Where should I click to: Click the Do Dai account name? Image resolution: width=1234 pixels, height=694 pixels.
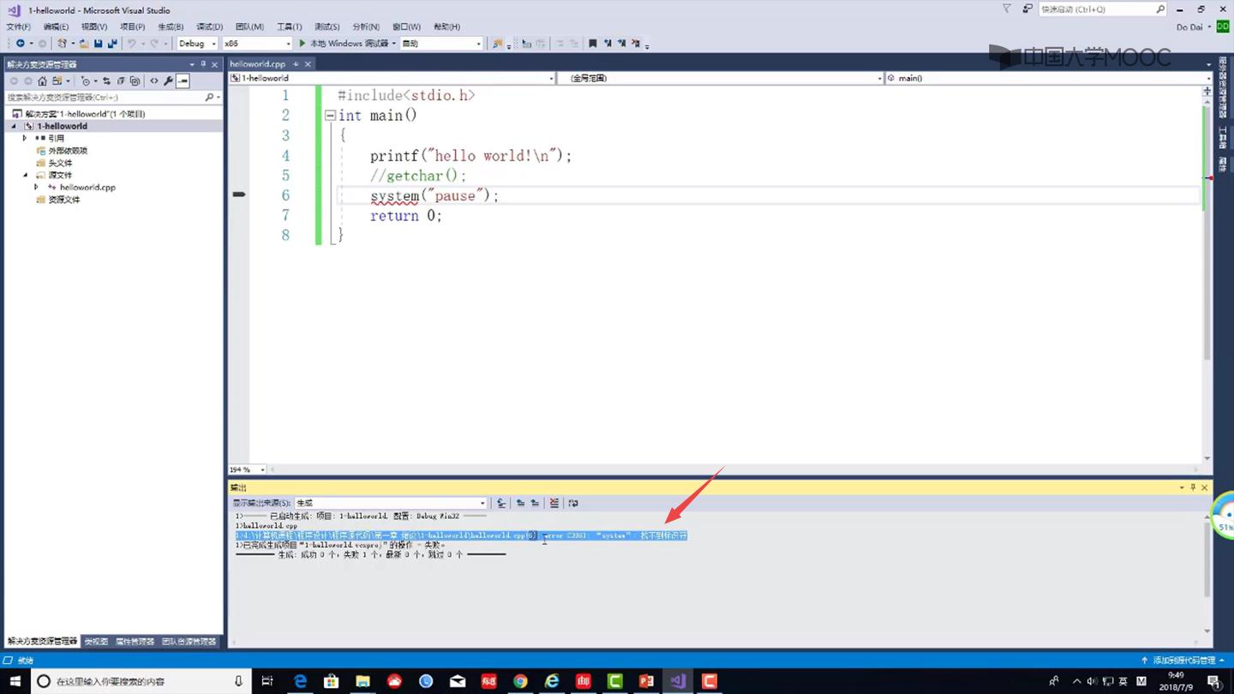point(1189,27)
